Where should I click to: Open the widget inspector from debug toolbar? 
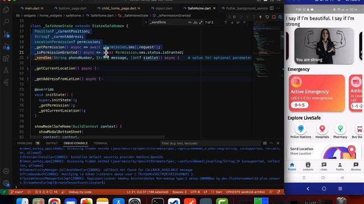pyautogui.click(x=280, y=17)
